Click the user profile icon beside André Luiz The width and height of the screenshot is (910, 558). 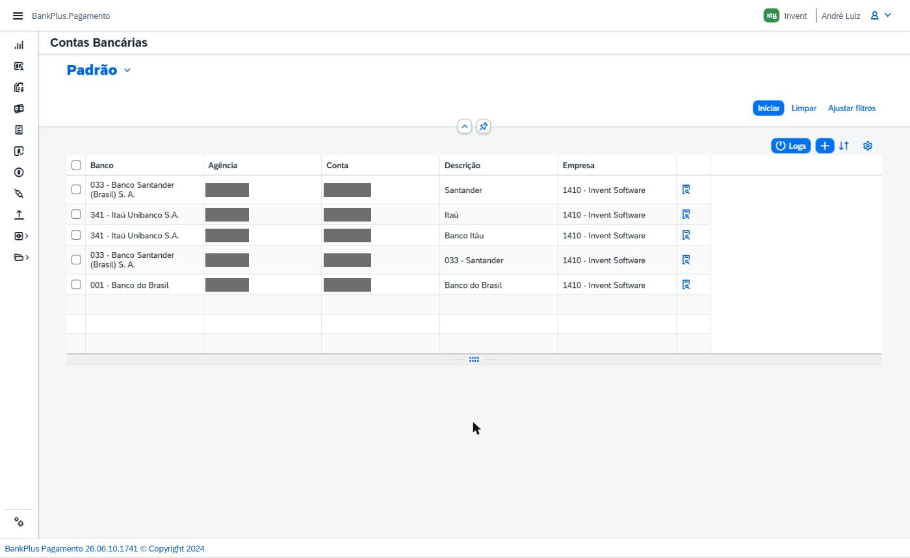pyautogui.click(x=875, y=16)
